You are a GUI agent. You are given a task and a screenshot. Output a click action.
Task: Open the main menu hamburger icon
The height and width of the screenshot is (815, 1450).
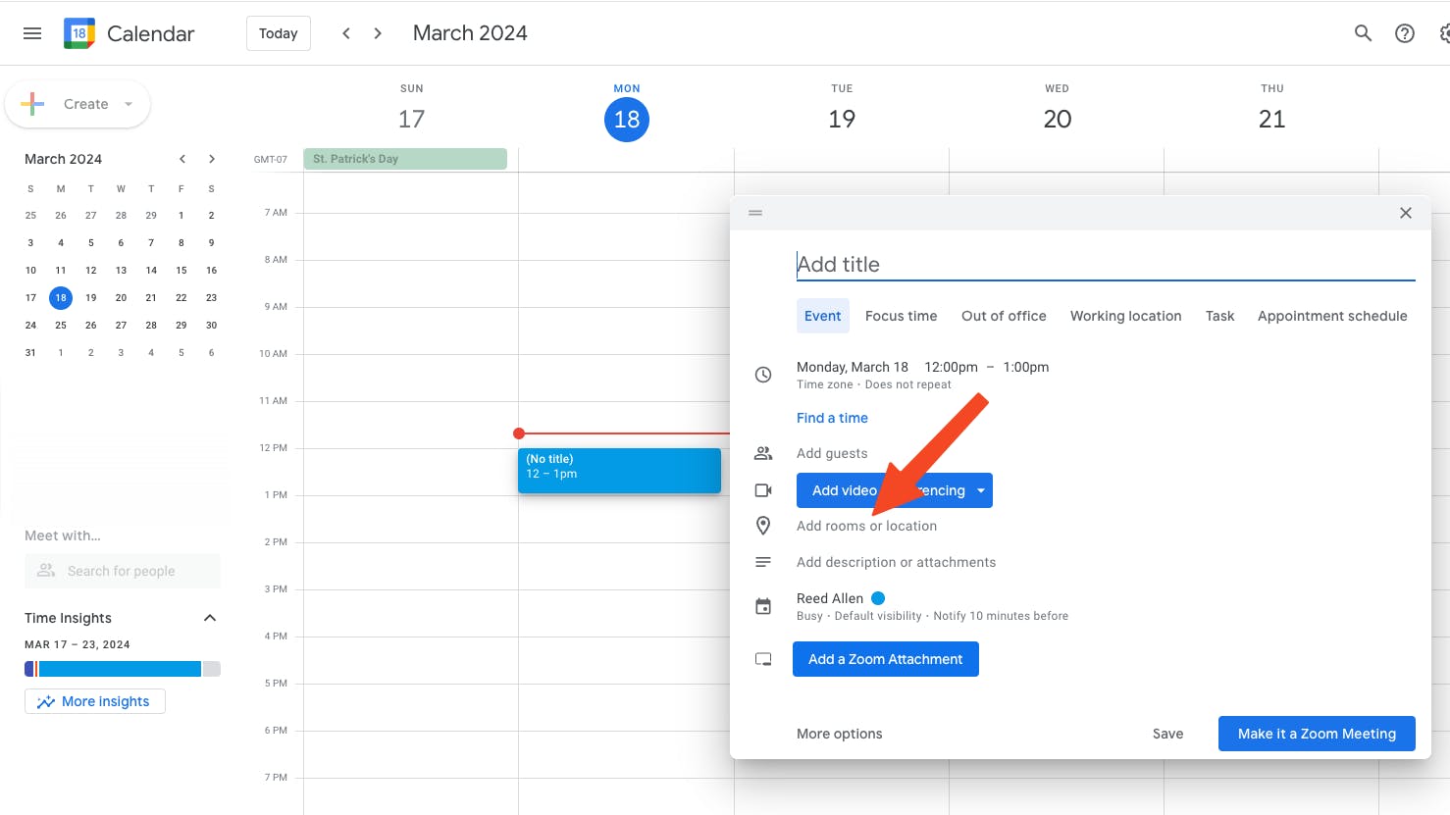32,33
